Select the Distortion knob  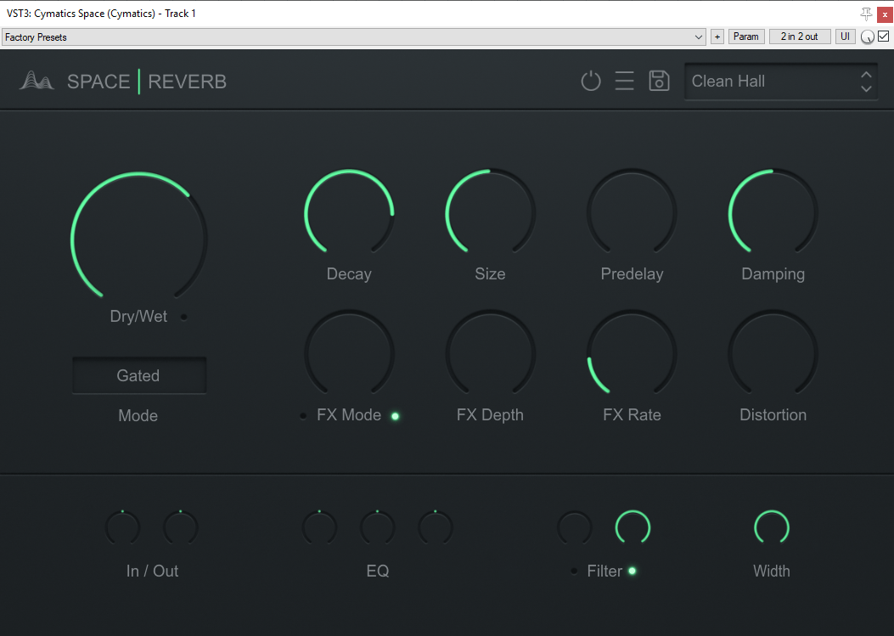tap(773, 353)
